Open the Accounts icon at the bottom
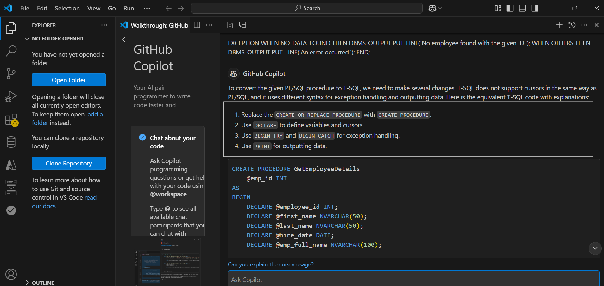The image size is (604, 286). (11, 274)
